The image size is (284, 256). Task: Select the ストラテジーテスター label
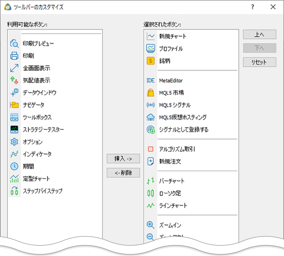click(43, 130)
